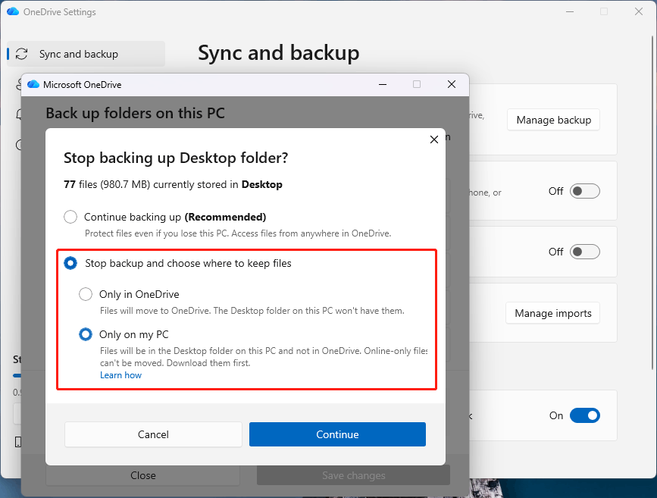Close the Stop backing up Desktop dialog
The width and height of the screenshot is (657, 498).
click(x=434, y=139)
